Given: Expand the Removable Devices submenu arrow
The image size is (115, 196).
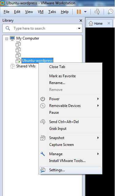Looking at the screenshot, I should 98,106.
